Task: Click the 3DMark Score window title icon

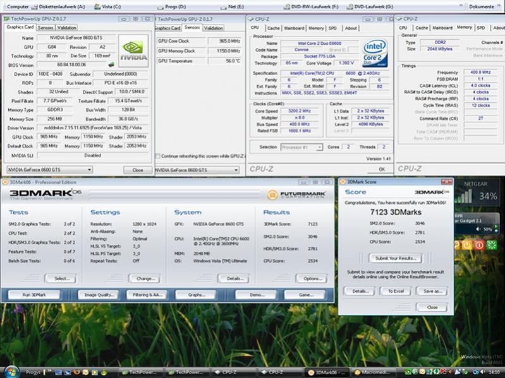Action: tap(343, 182)
